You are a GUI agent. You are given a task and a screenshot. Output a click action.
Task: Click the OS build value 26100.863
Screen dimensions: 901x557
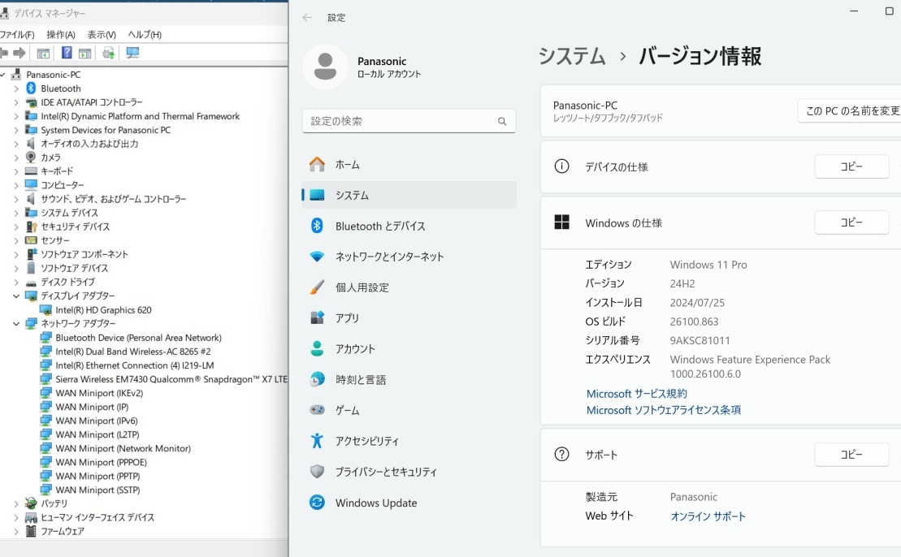(x=694, y=322)
